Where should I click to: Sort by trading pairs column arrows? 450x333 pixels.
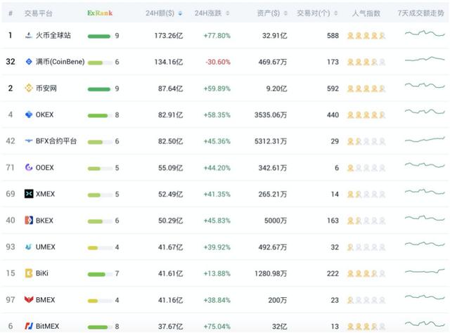tap(336, 13)
